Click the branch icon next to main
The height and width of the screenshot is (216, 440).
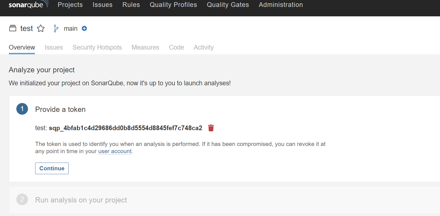56,29
